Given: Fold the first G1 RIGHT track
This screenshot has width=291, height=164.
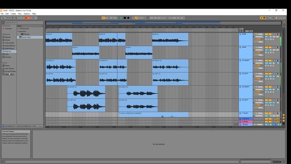Looking at the screenshot, I should 241,61.
